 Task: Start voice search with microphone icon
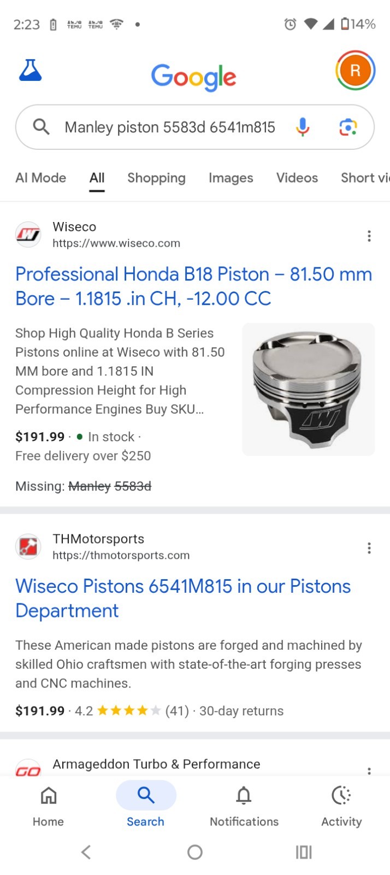point(303,127)
